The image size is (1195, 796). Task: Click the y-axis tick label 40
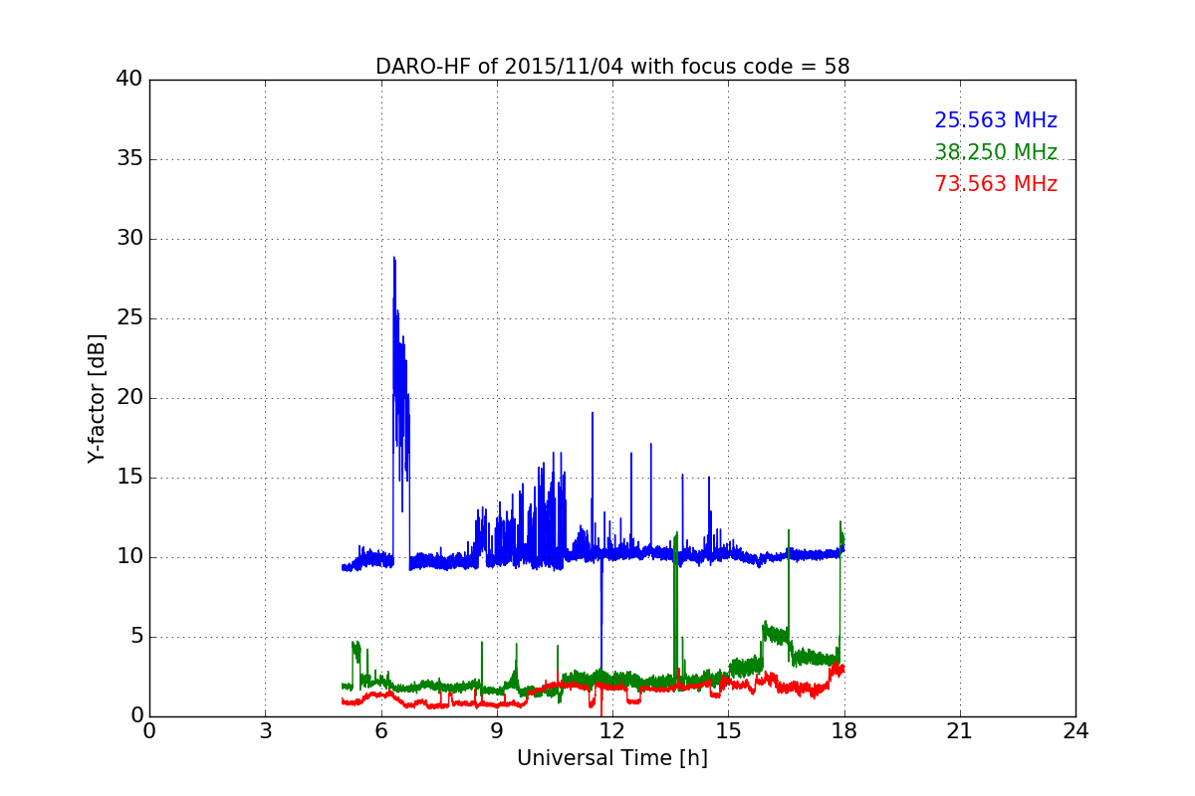129,80
